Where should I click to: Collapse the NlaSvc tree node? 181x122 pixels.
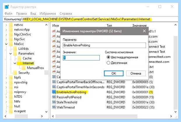click(x=6, y=44)
